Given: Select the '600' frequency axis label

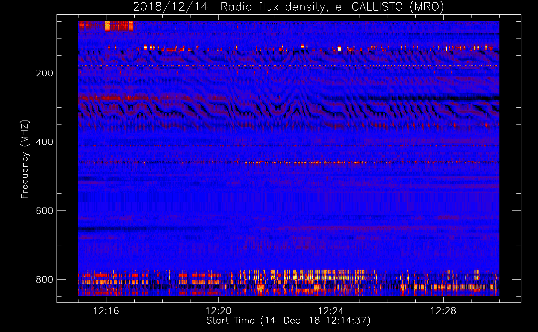Looking at the screenshot, I should click(45, 211).
